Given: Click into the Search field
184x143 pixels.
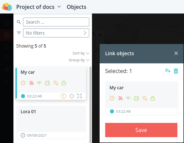Looking at the screenshot, I should point(56,22).
